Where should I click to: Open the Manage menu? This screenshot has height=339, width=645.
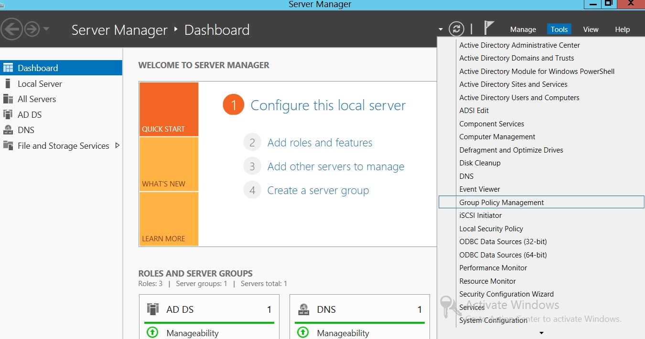(523, 30)
